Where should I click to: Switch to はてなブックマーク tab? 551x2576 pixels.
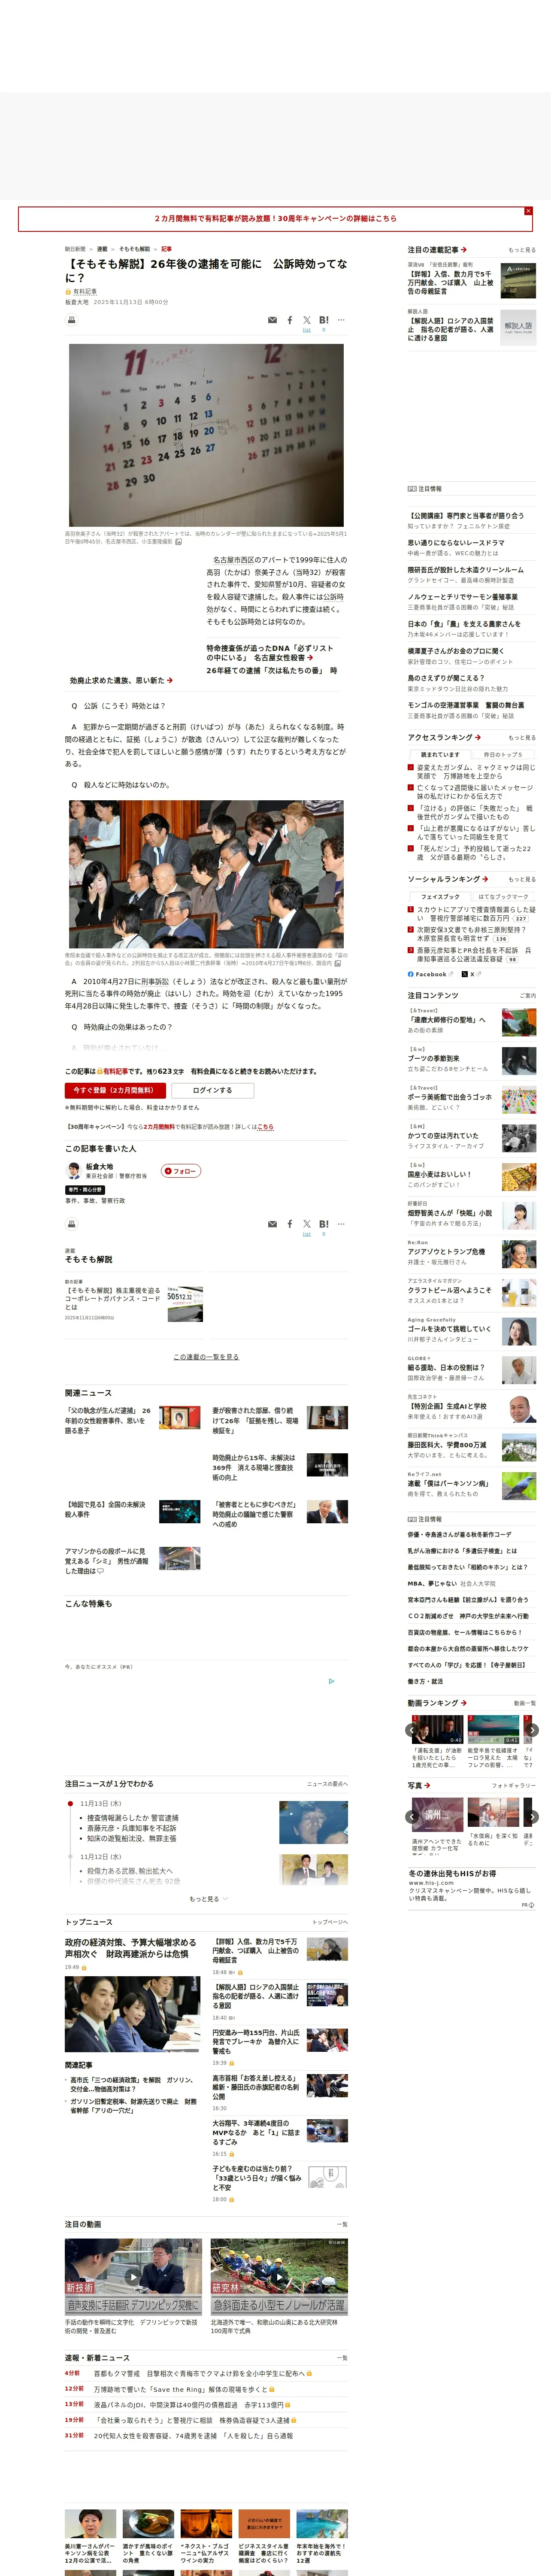click(x=503, y=897)
